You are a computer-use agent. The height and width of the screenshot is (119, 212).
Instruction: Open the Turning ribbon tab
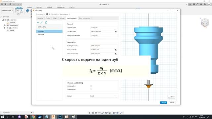click(29, 7)
